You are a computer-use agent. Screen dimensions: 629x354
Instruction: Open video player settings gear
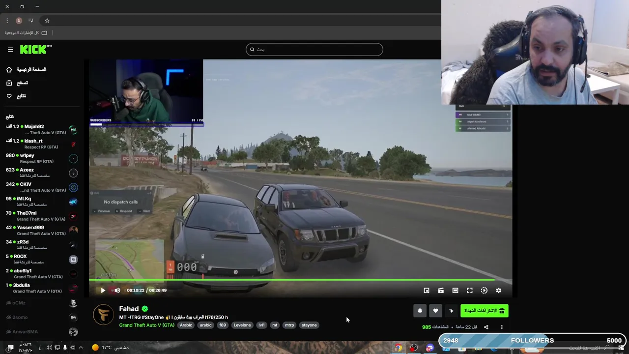click(498, 291)
